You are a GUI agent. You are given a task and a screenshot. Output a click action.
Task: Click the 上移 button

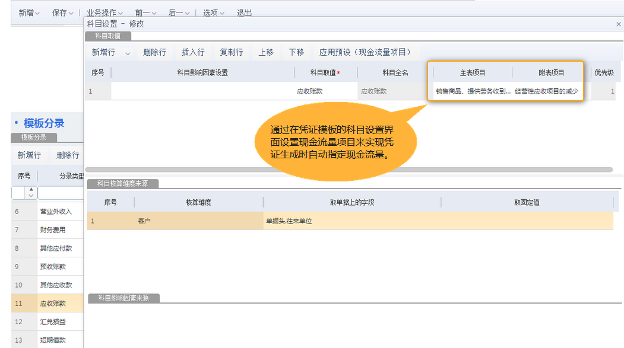(x=266, y=52)
